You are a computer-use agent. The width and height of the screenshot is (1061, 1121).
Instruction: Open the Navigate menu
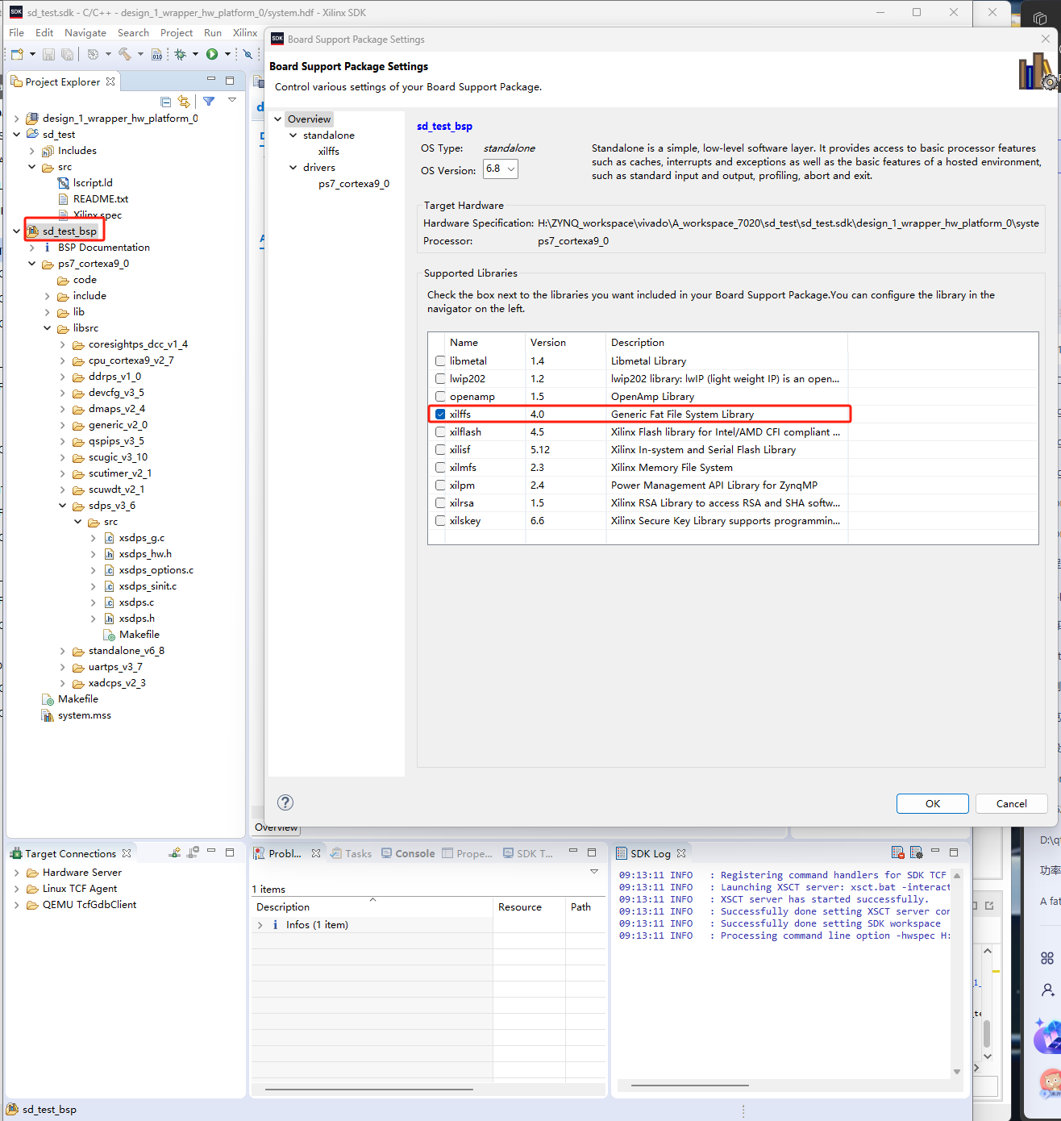pyautogui.click(x=85, y=33)
